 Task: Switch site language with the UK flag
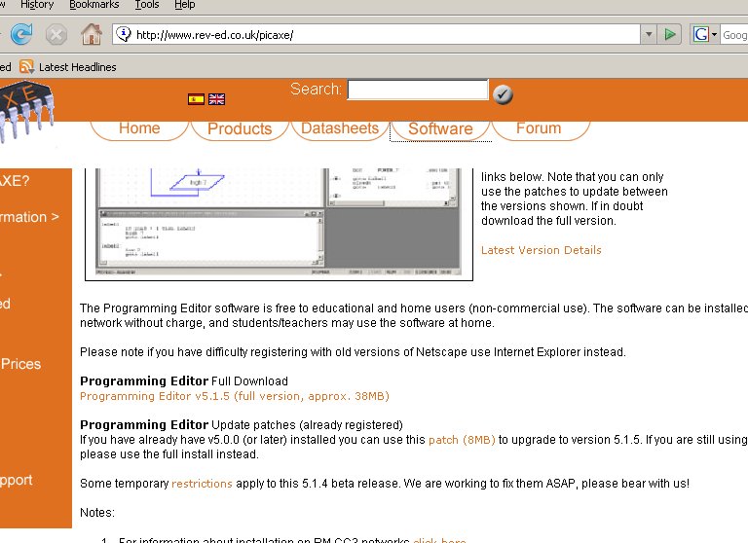pyautogui.click(x=216, y=99)
